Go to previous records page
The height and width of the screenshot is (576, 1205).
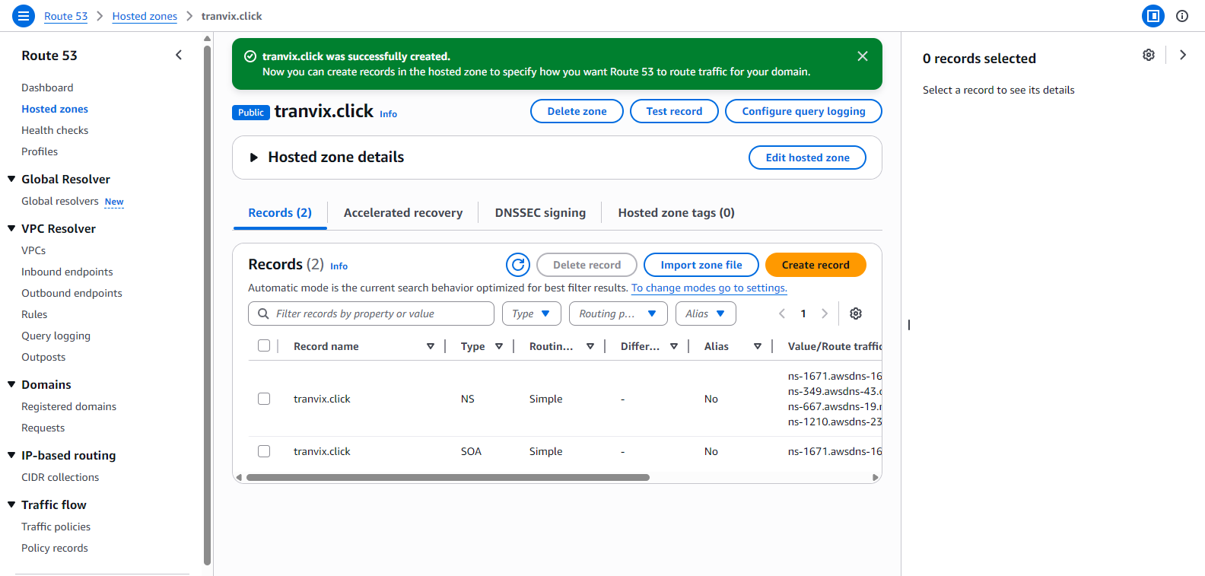point(782,313)
